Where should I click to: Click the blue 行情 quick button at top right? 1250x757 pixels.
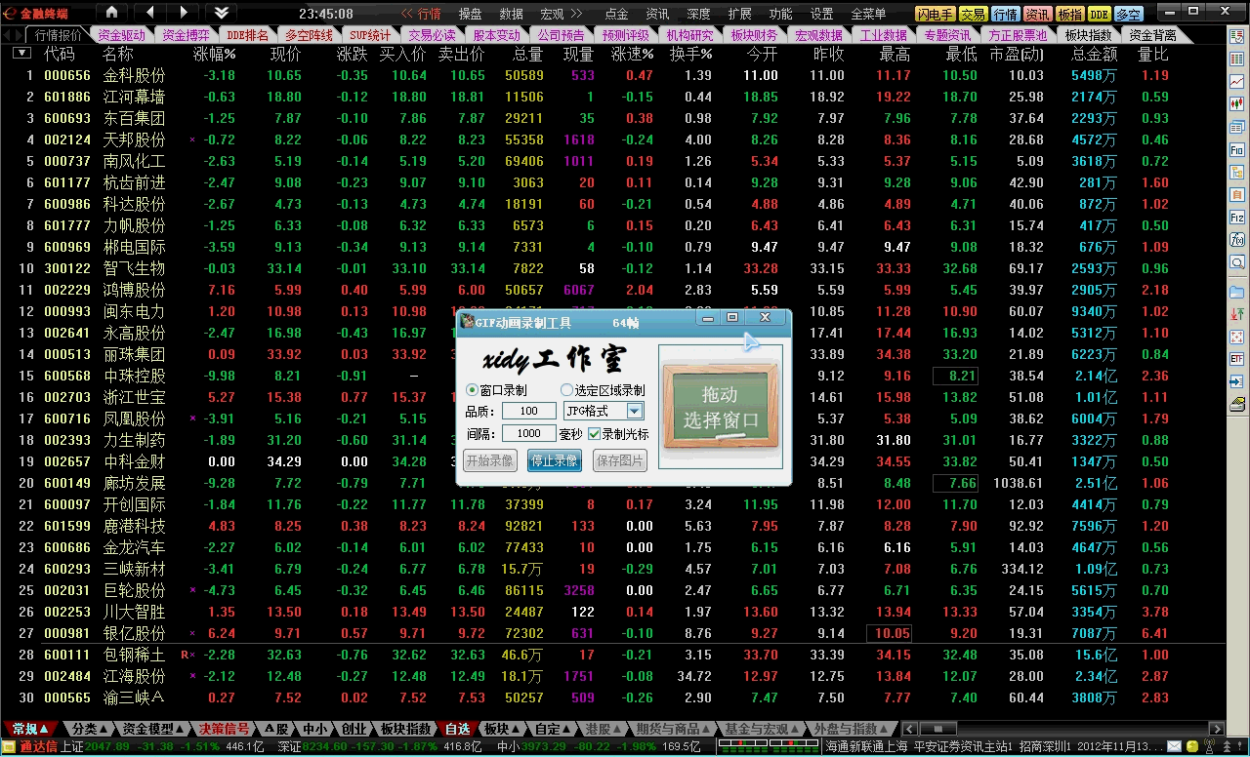click(x=1005, y=14)
